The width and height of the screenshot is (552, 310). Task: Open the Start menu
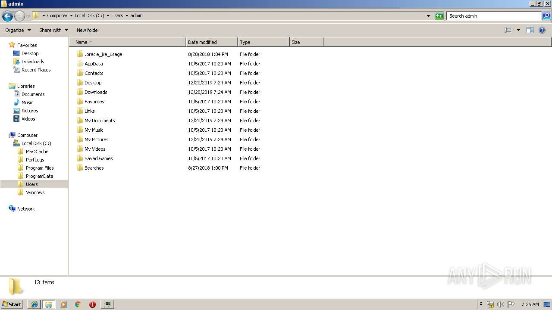pos(12,304)
